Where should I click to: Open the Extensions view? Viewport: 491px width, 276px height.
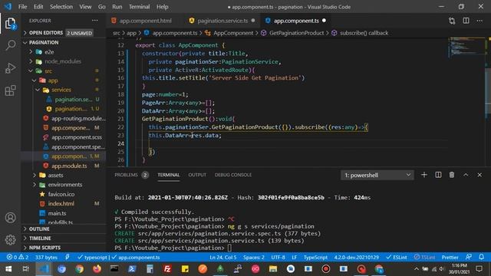[10, 90]
